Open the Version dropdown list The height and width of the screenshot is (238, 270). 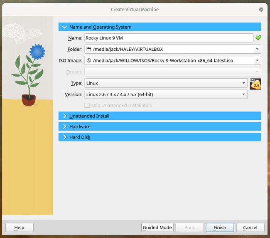(166, 94)
